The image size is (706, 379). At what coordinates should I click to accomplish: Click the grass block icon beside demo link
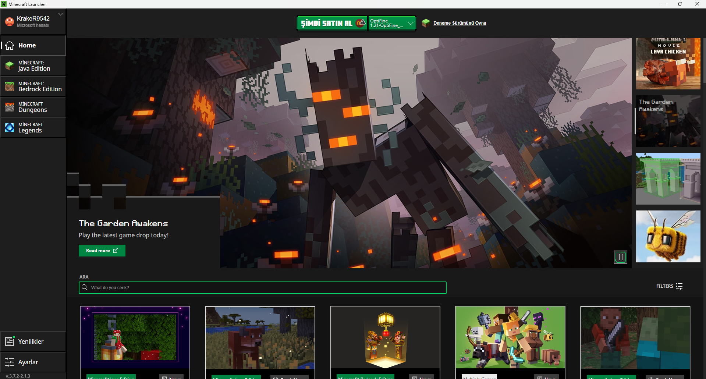coord(426,23)
